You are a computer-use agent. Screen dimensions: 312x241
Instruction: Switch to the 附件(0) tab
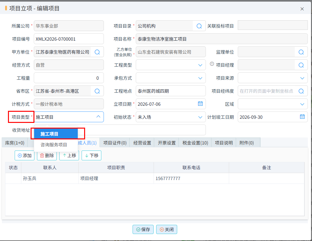point(247,143)
